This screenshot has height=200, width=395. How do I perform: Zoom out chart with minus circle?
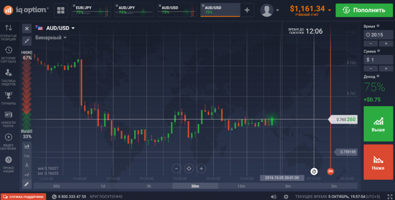tap(176, 169)
